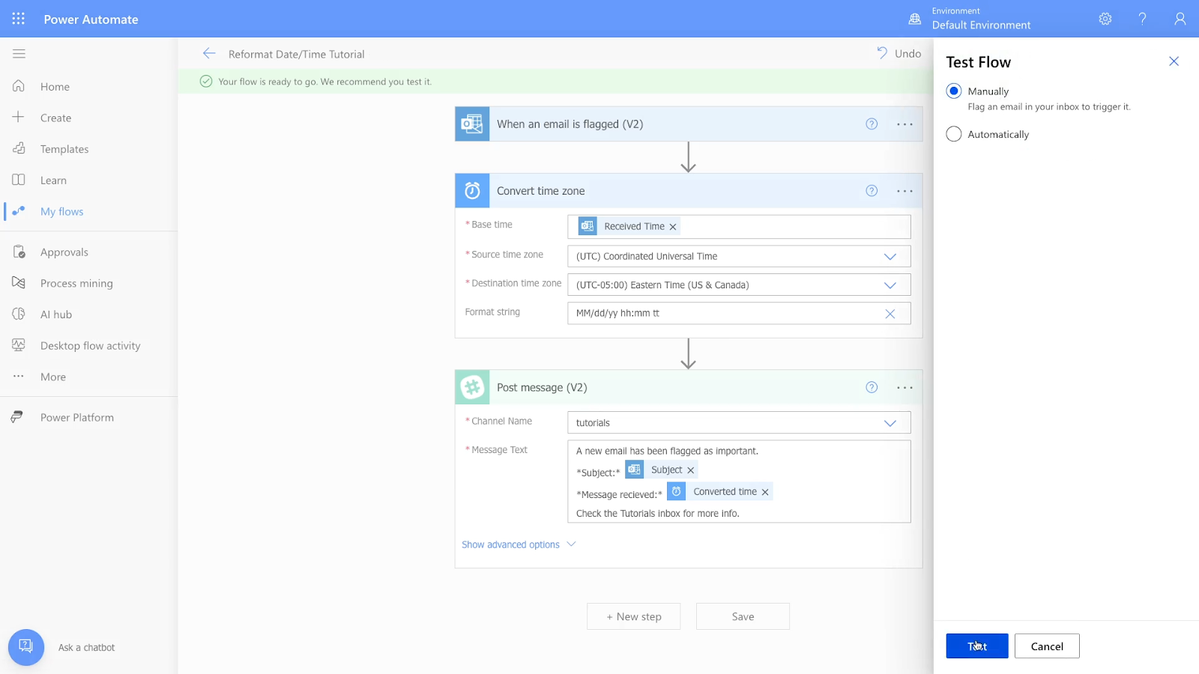Click the clock icon on Convert time zone
The width and height of the screenshot is (1199, 674).
pyautogui.click(x=472, y=191)
